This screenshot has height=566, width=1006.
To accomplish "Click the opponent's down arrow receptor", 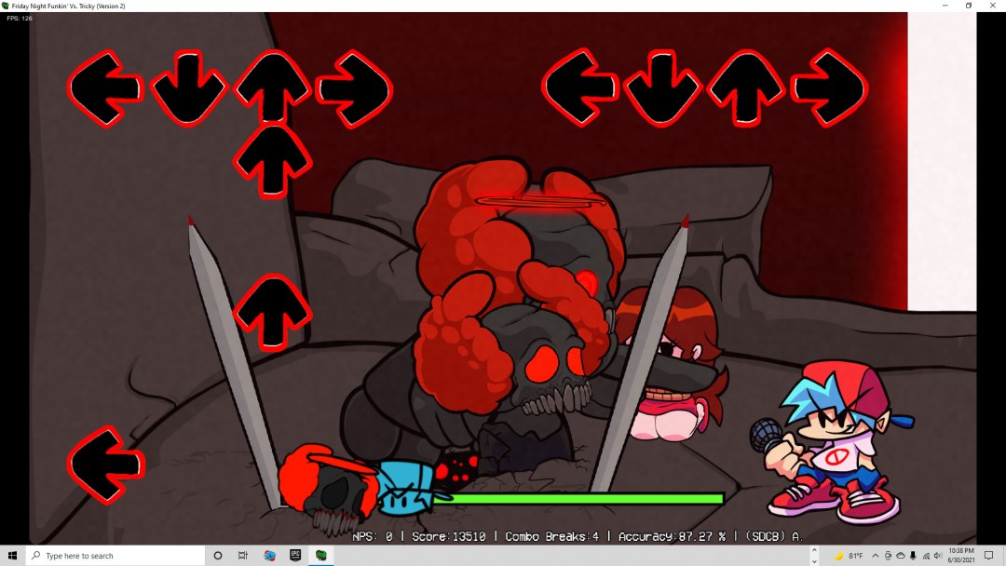I will coord(188,88).
